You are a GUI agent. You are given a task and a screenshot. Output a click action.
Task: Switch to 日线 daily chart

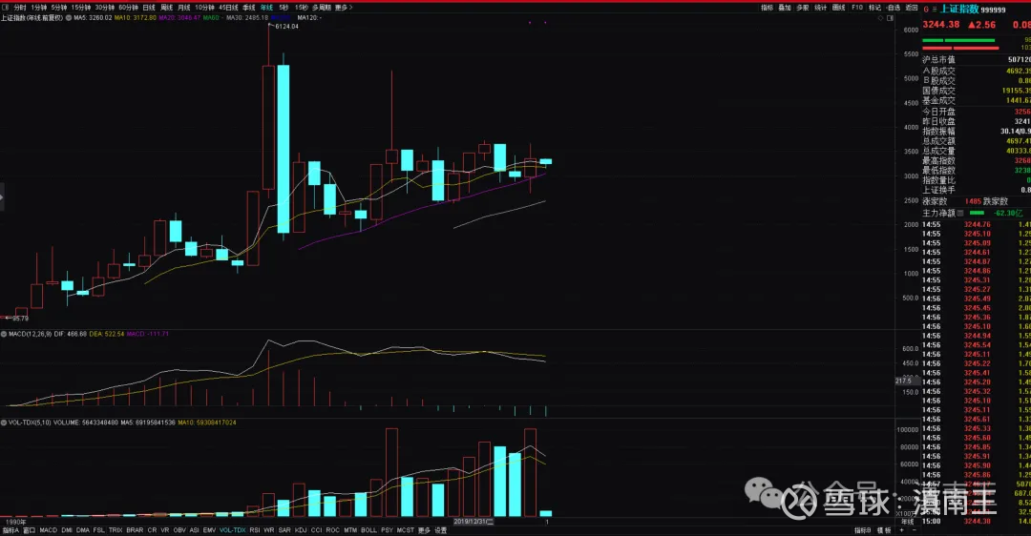pyautogui.click(x=149, y=8)
